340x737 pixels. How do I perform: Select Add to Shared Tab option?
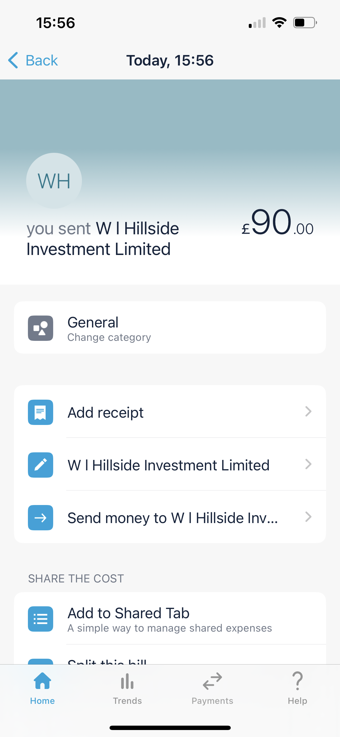pyautogui.click(x=128, y=613)
